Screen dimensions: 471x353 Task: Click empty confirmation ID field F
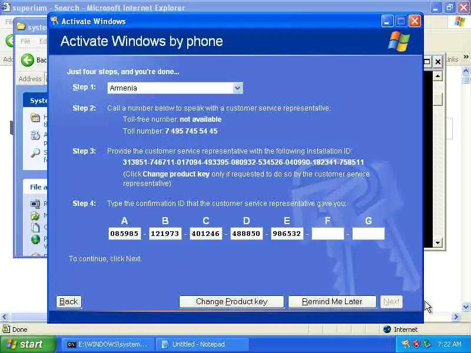pyautogui.click(x=328, y=234)
